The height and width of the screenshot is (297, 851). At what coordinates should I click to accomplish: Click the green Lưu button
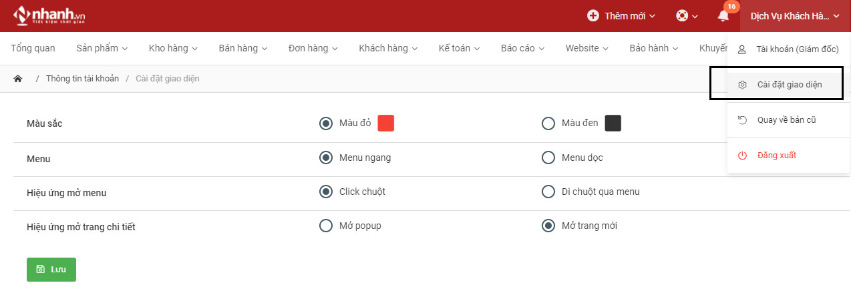coord(51,269)
